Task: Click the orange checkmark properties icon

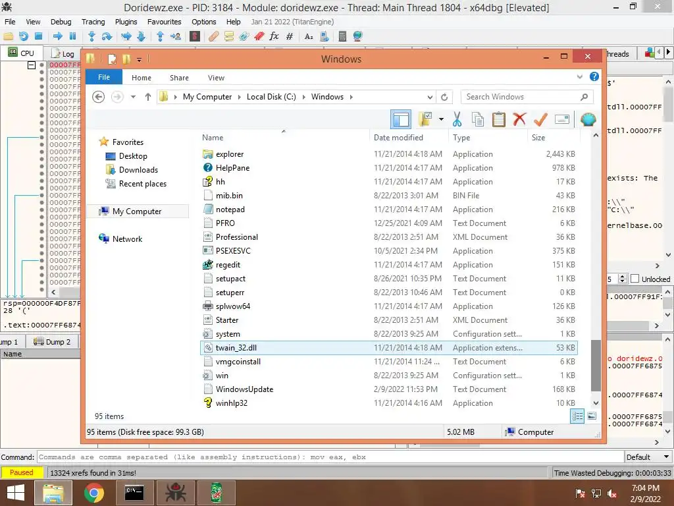Action: pos(540,119)
